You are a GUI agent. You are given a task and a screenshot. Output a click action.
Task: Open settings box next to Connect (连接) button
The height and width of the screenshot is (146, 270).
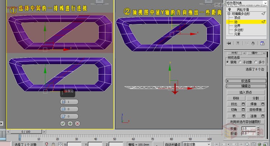click(263, 116)
